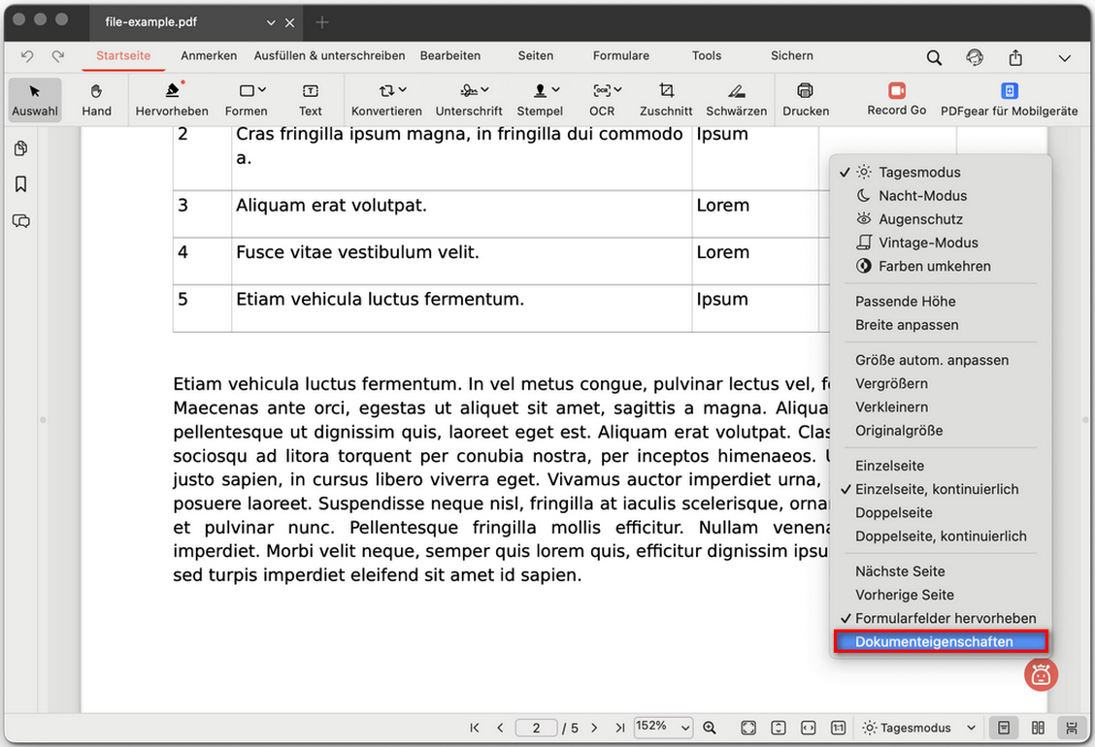Open the Tagesmodus dropdown in the status bar

(918, 728)
